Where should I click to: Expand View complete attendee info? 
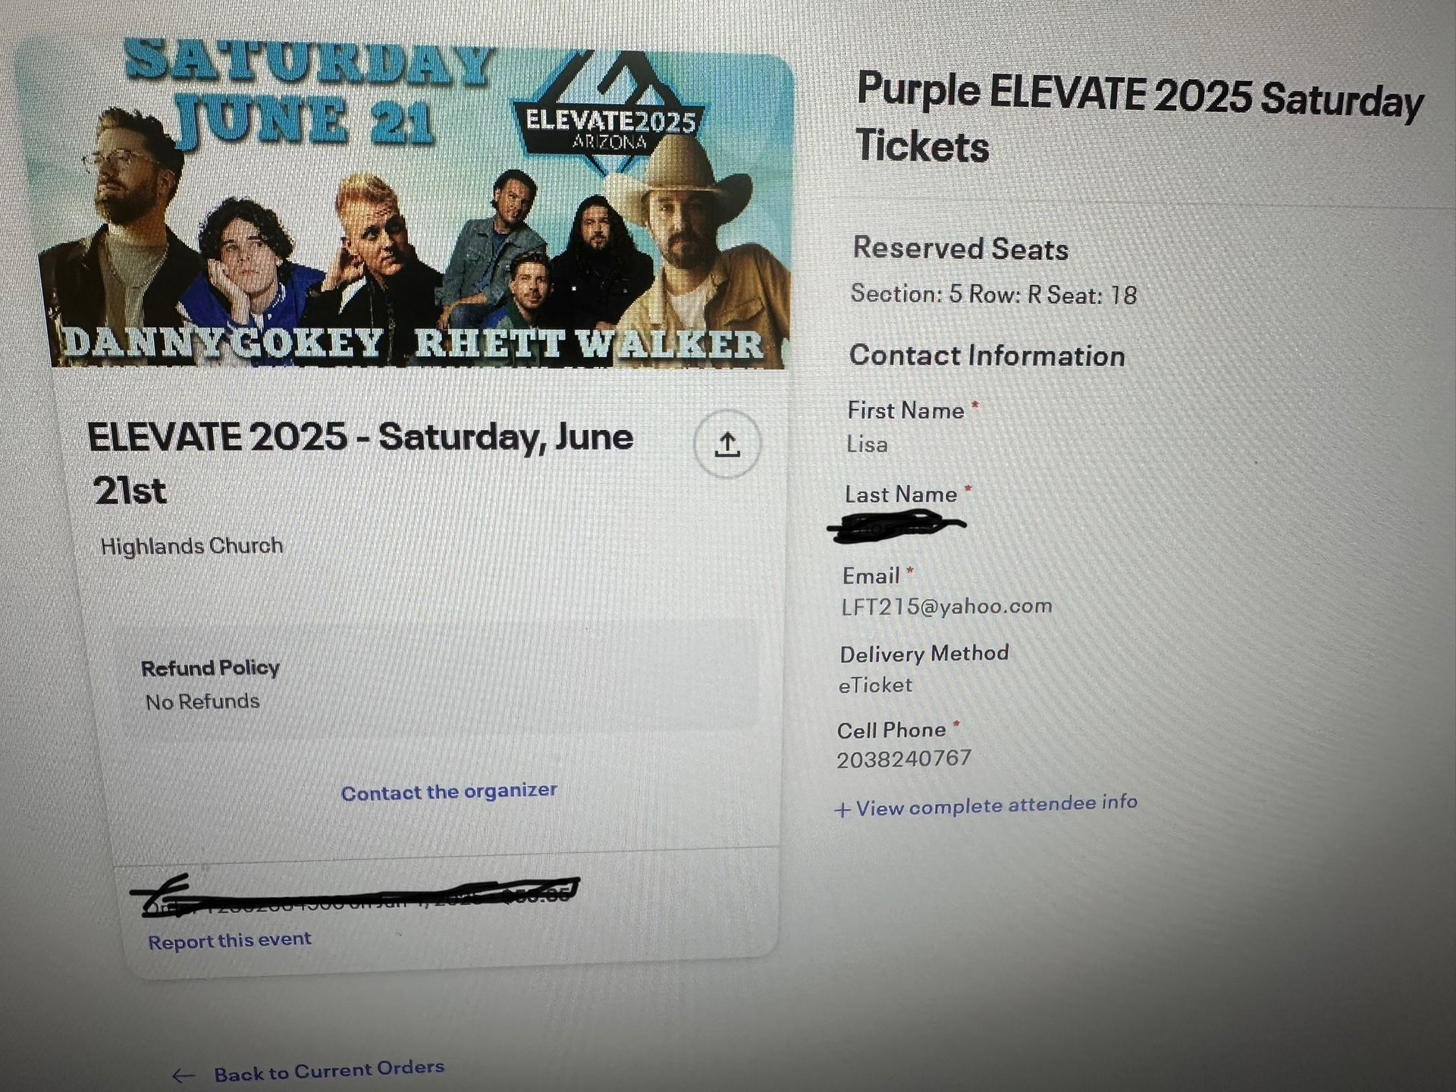996,805
